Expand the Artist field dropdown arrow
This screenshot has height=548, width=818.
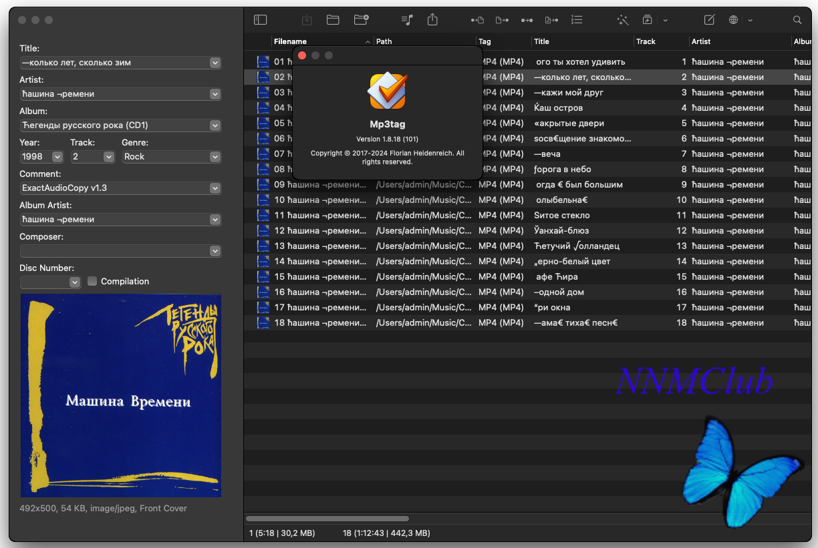[215, 94]
